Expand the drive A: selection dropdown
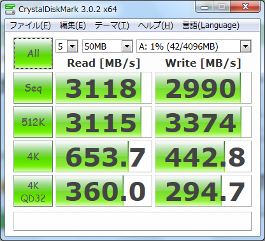The image size is (265, 241). [246, 46]
